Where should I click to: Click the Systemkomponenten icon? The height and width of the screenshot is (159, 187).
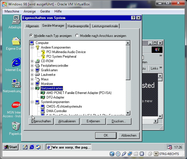point(37,102)
